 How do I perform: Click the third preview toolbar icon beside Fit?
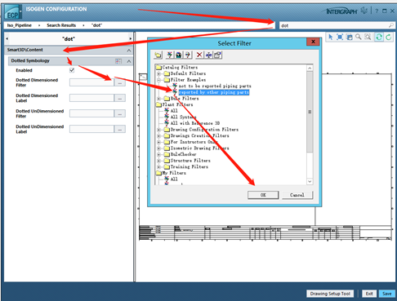[x=350, y=37]
